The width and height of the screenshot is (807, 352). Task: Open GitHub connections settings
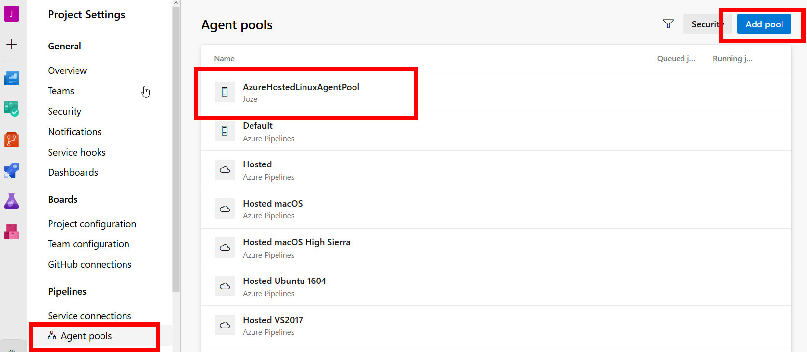[x=89, y=264]
